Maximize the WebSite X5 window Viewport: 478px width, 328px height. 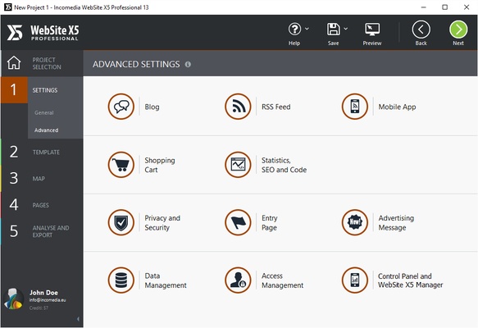pyautogui.click(x=444, y=7)
